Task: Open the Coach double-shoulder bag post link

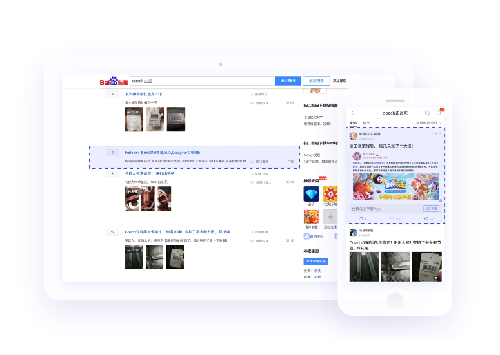Action: point(177,232)
